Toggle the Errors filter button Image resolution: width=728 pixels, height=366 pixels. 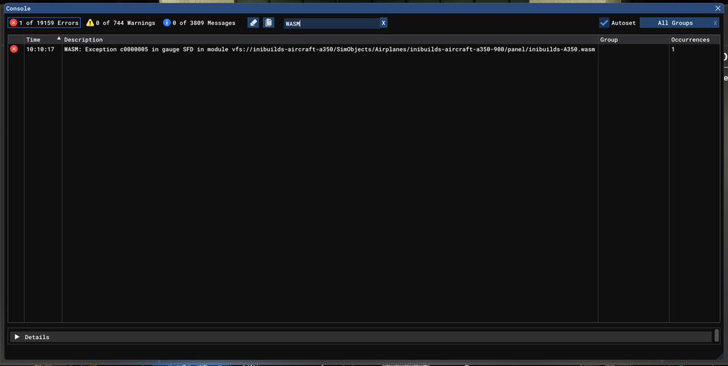click(x=44, y=23)
